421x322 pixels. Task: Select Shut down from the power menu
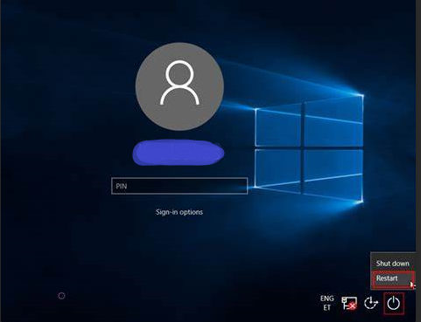pyautogui.click(x=392, y=264)
